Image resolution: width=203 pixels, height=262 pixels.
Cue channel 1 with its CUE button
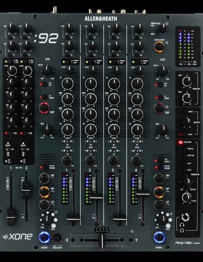click(x=67, y=161)
